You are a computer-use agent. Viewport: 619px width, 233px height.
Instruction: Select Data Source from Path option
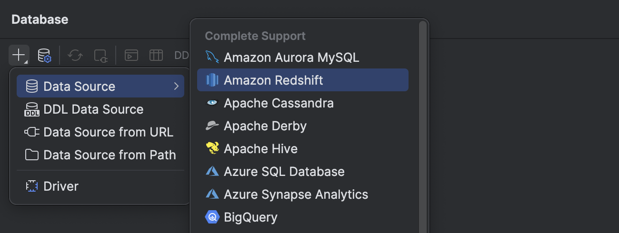pos(110,155)
